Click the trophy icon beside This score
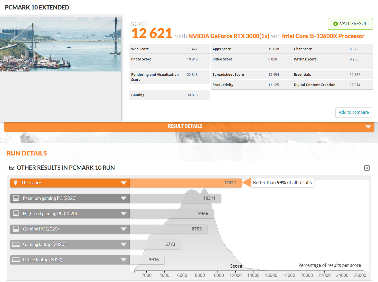The width and height of the screenshot is (378, 282). (15, 183)
